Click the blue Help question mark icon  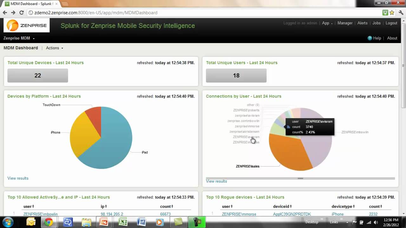370,38
